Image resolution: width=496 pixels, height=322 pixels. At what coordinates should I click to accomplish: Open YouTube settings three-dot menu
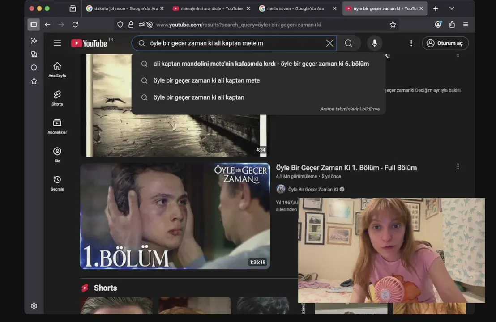[411, 43]
